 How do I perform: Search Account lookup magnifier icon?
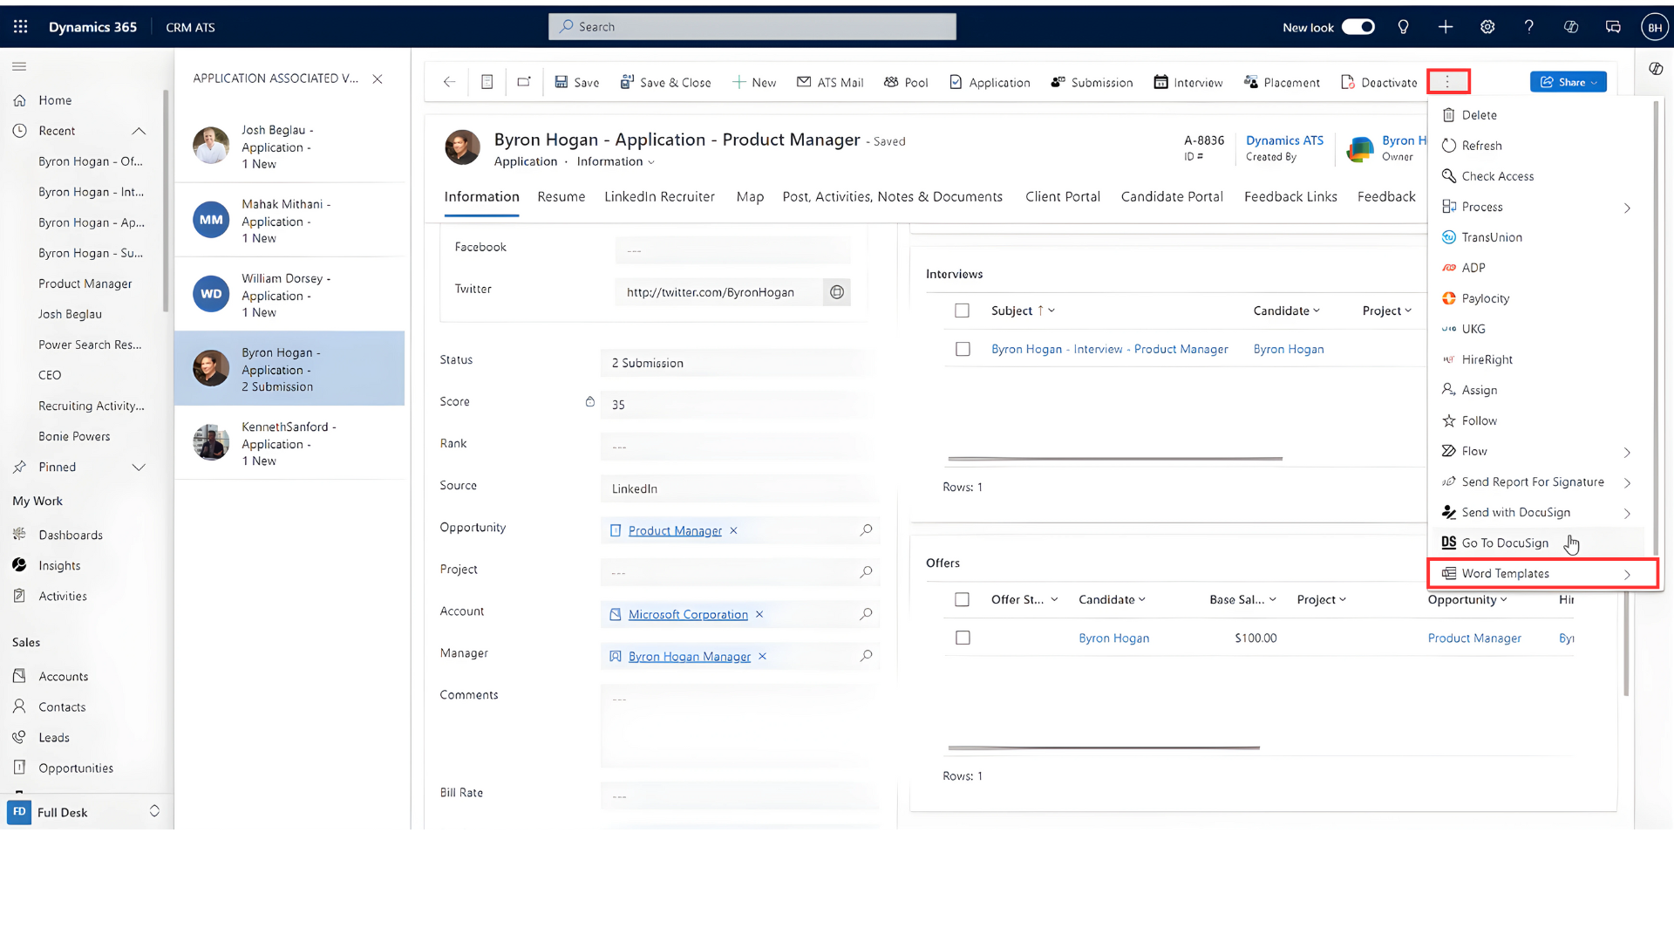coord(866,614)
